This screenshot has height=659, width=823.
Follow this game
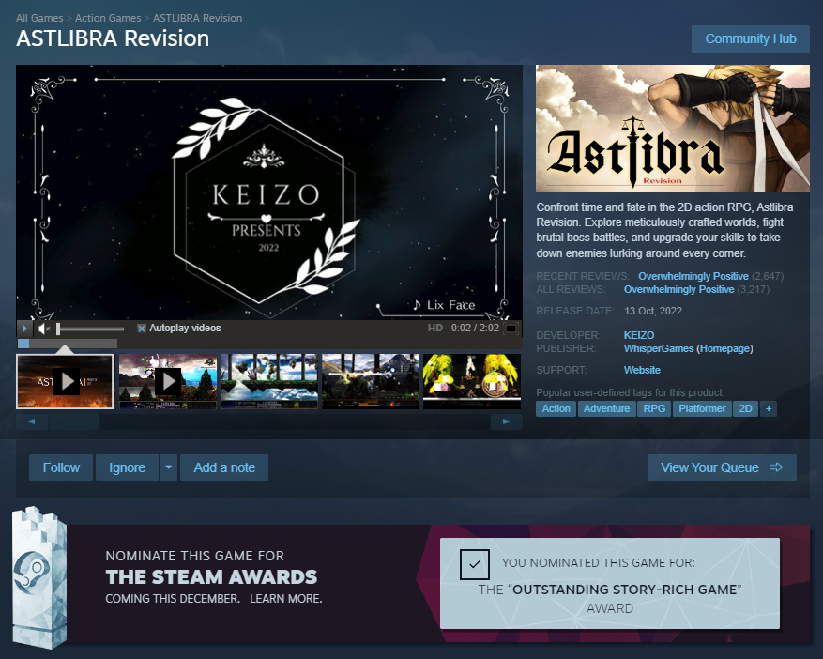coord(61,467)
